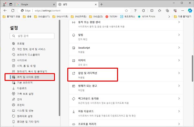Click the 이미지 row picture icon
194x127 pixels.
pos(74,61)
